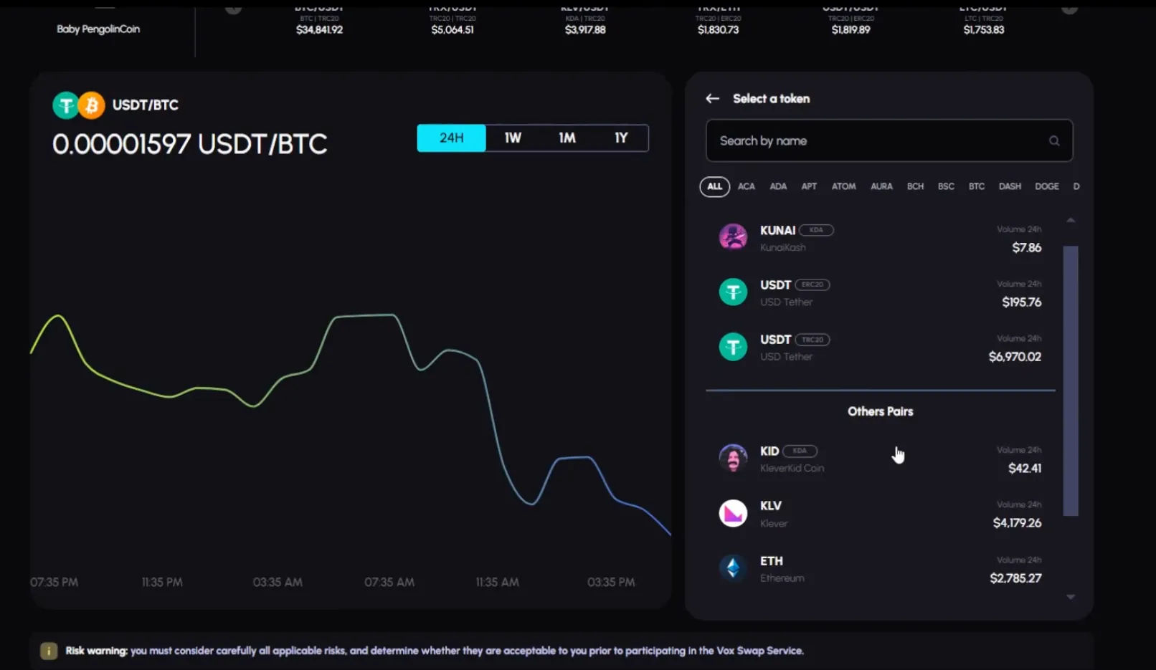Click the ETH Ethereum logo
This screenshot has height=670, width=1156.
pos(733,568)
